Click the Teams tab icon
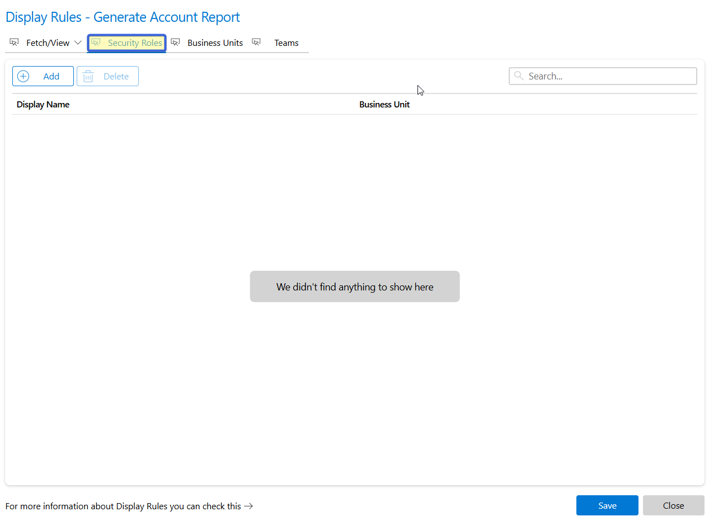Viewport: 709px width, 521px height. [256, 43]
